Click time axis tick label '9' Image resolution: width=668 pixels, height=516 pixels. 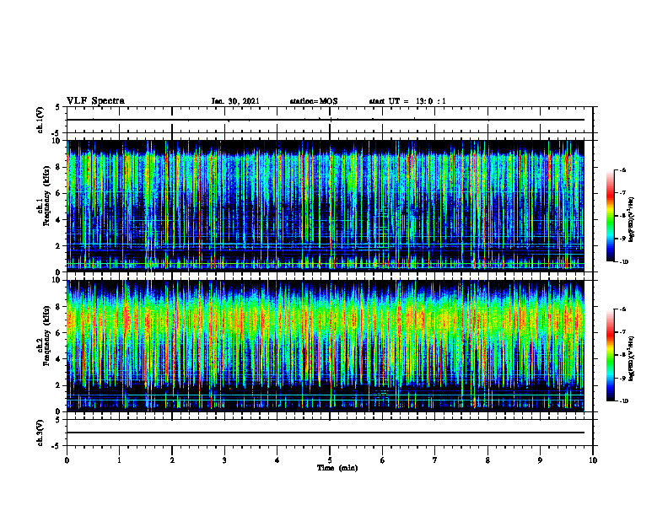pos(540,460)
